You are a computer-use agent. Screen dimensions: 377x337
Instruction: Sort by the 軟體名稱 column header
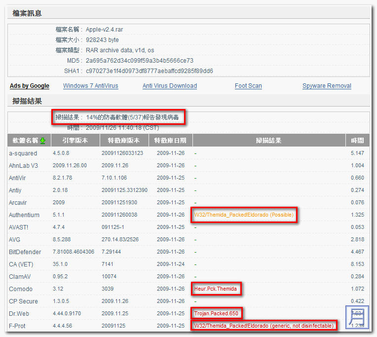[25, 141]
